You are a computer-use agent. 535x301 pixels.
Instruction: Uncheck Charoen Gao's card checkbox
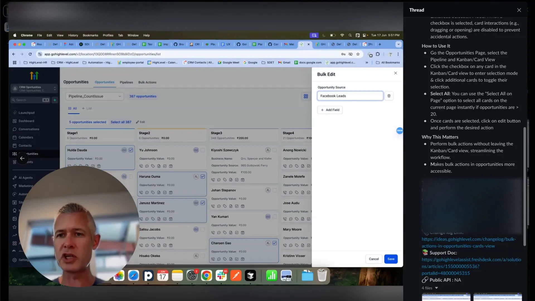pos(274,243)
